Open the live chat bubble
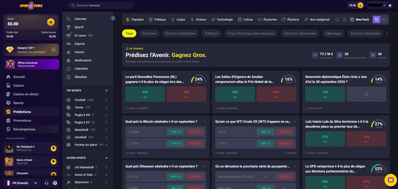The height and width of the screenshot is (189, 398). click(x=390, y=180)
